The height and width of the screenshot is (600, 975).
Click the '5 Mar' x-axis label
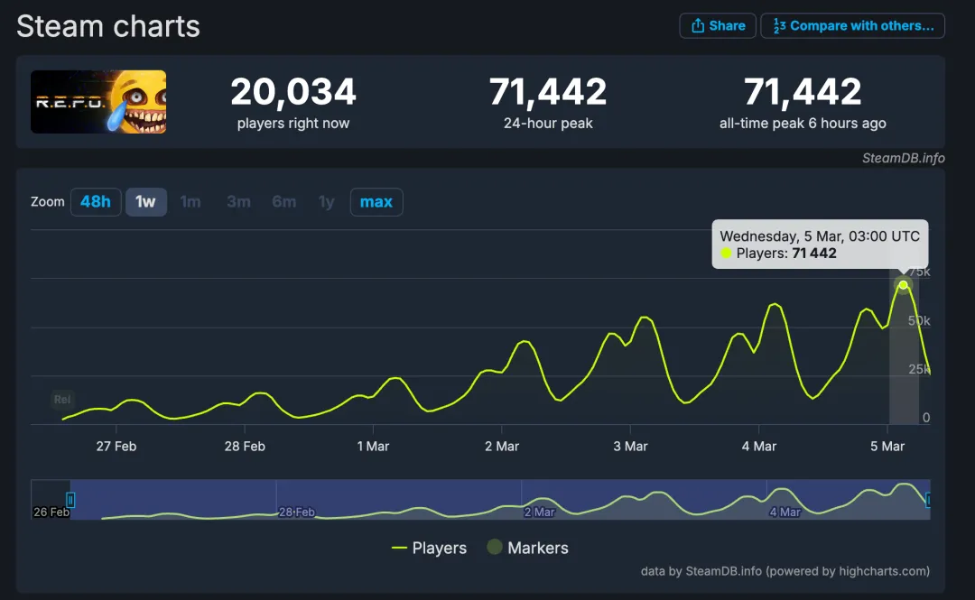[887, 447]
